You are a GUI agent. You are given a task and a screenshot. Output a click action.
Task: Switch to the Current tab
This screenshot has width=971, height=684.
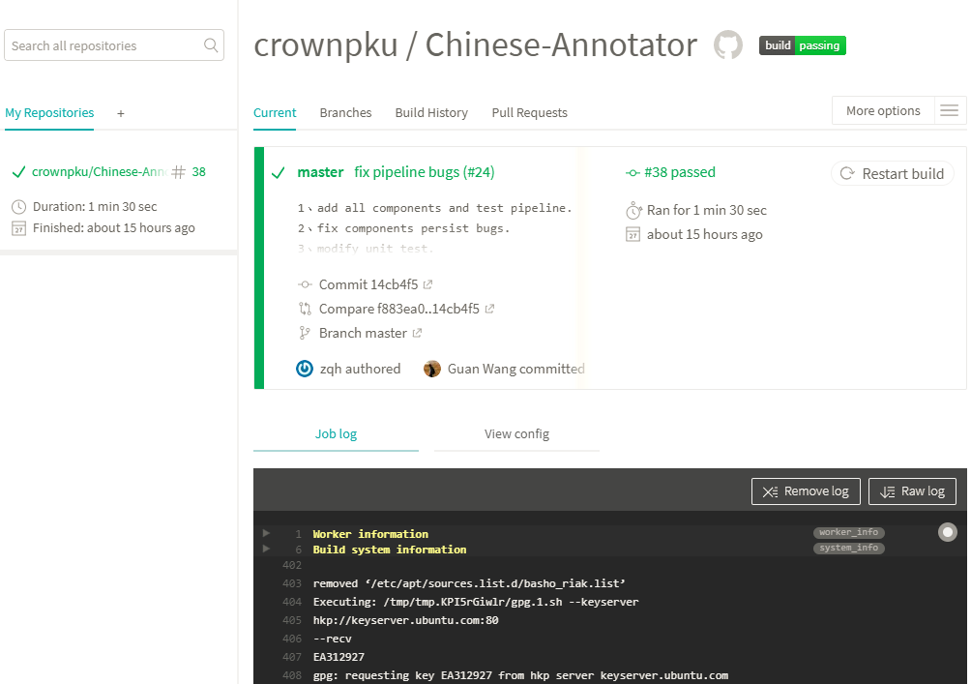(275, 113)
